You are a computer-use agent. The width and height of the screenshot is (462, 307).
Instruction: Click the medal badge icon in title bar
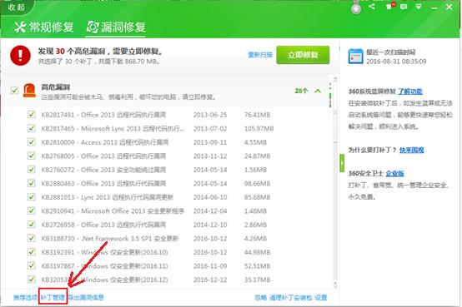pos(356,8)
